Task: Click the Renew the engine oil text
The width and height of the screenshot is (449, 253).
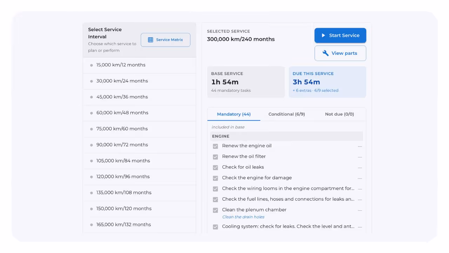Action: point(247,146)
